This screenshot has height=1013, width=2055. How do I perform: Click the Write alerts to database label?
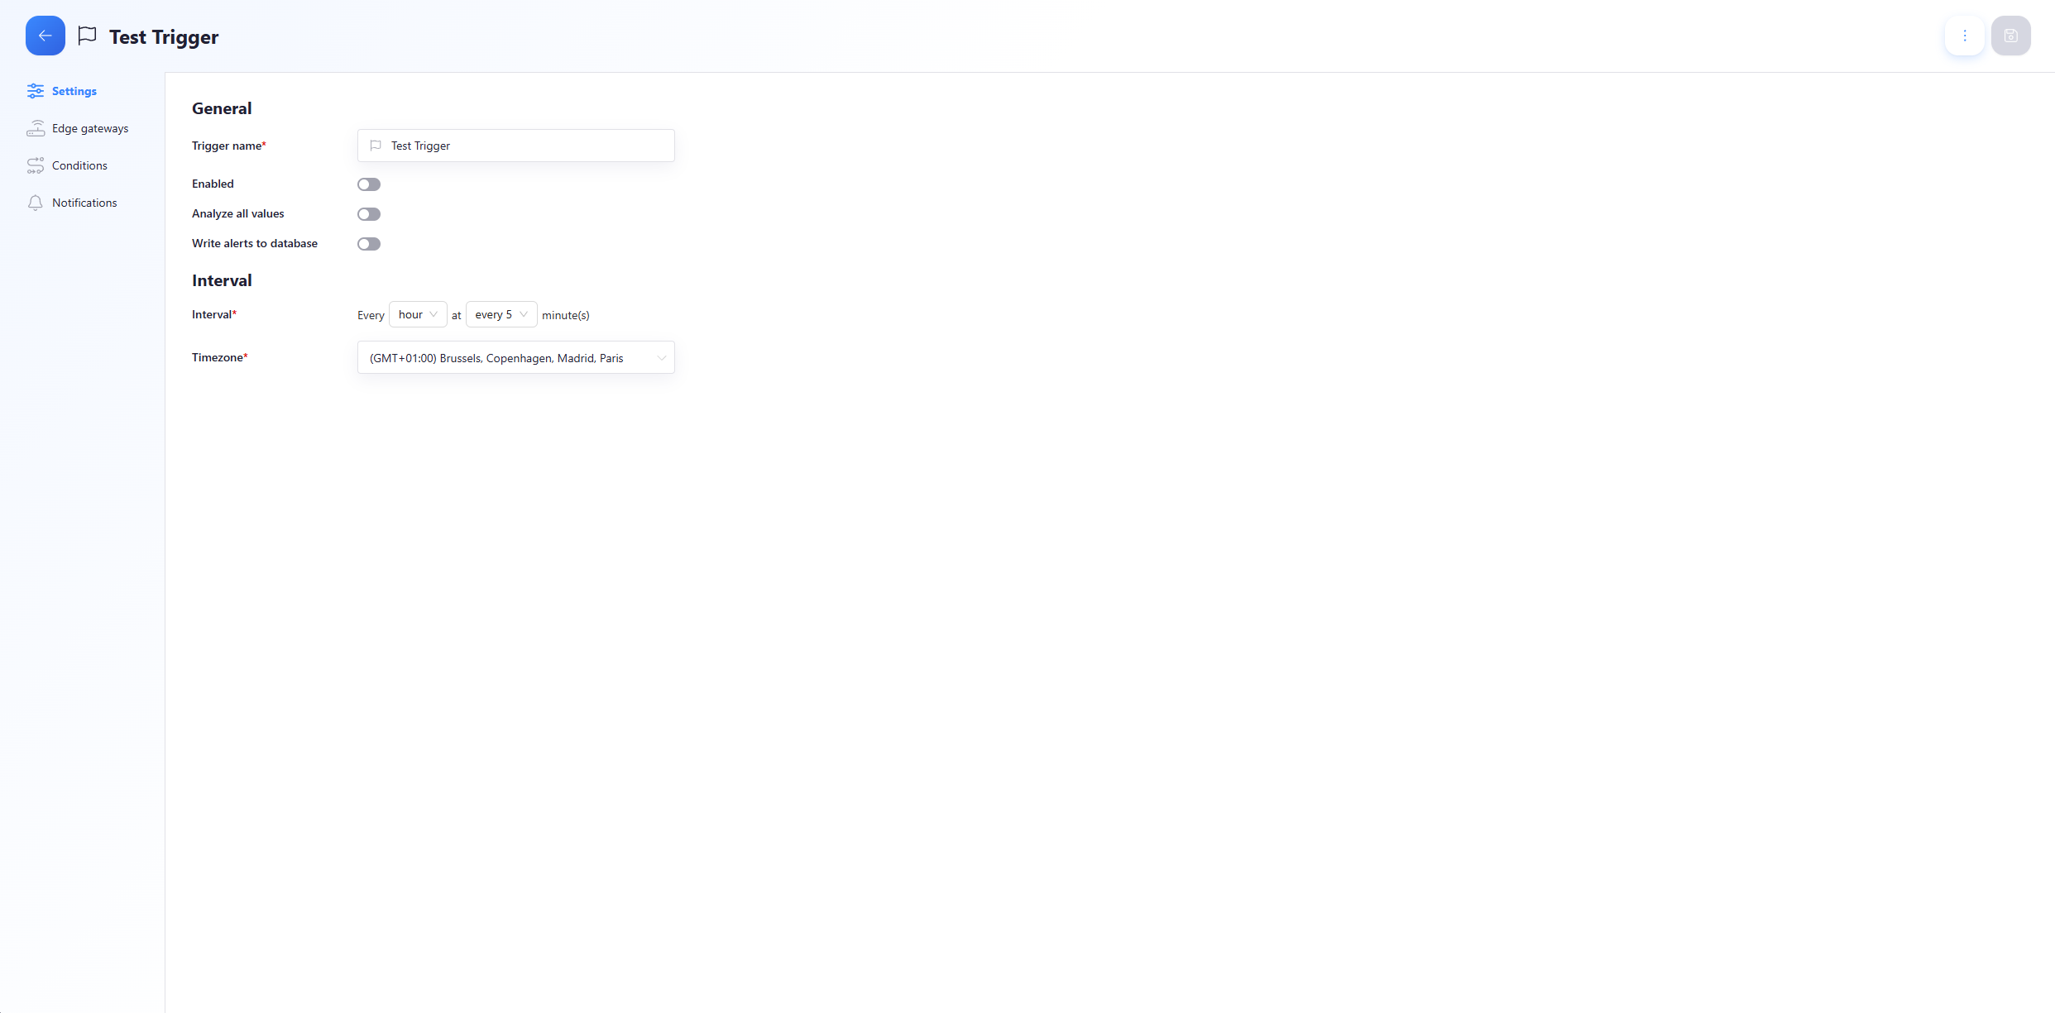tap(255, 243)
